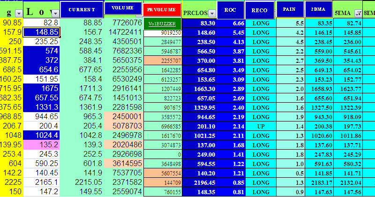Select the orange volume cell 3614595
Screen dimensions: 375x197
(x=124, y=163)
